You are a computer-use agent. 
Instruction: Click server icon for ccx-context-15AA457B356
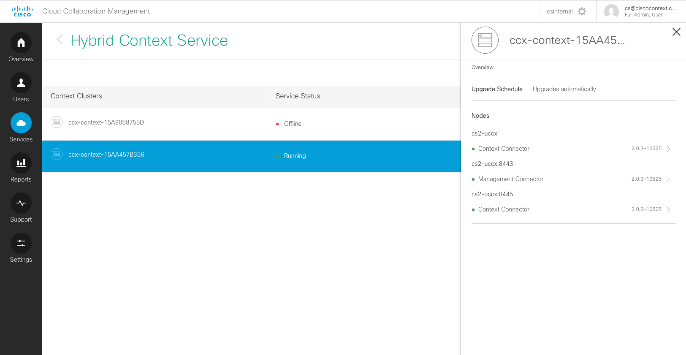pyautogui.click(x=57, y=154)
